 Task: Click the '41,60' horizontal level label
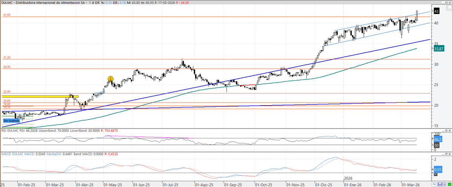[6, 15]
